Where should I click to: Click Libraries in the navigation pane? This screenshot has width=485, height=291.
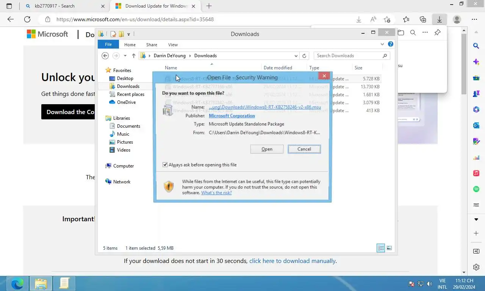121,118
